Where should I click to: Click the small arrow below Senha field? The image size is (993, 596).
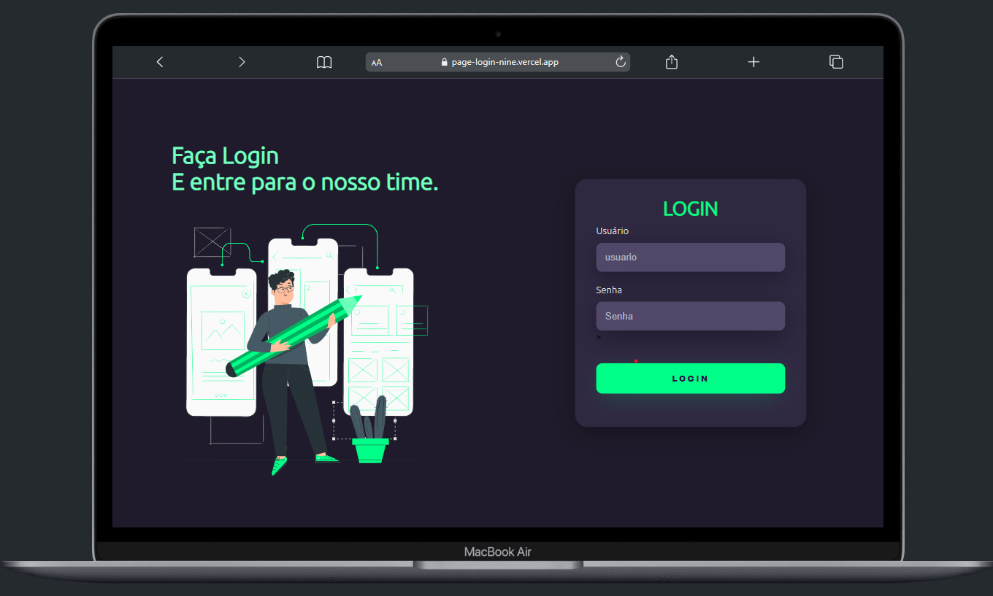(599, 338)
